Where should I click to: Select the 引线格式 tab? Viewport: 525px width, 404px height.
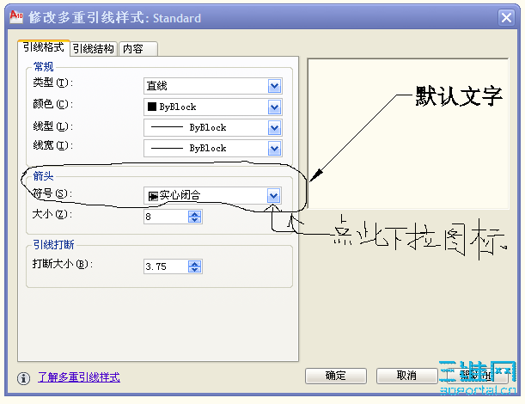(x=44, y=47)
